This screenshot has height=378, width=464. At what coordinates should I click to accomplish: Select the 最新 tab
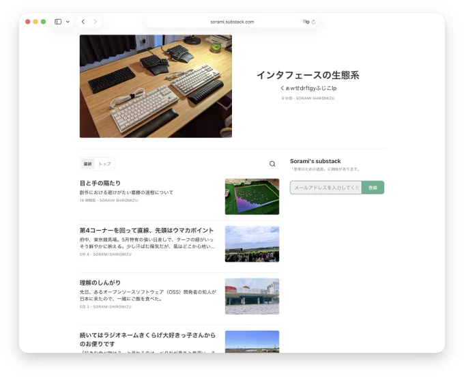click(x=87, y=164)
